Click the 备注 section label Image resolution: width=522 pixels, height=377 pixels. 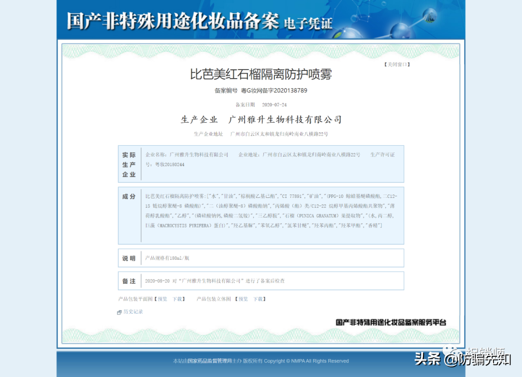point(129,281)
